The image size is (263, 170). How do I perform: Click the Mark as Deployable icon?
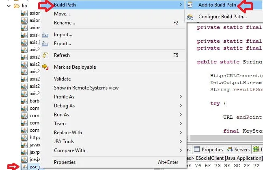[x=45, y=67]
